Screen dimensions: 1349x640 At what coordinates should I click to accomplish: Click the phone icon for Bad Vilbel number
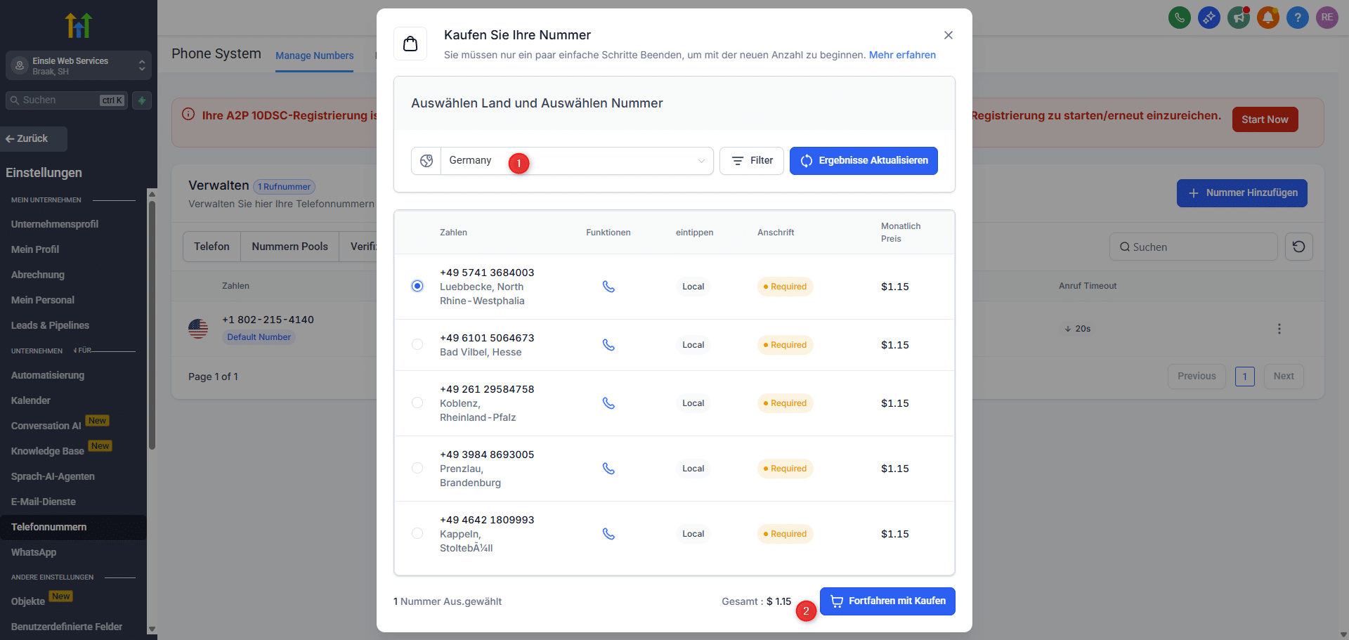pyautogui.click(x=608, y=345)
